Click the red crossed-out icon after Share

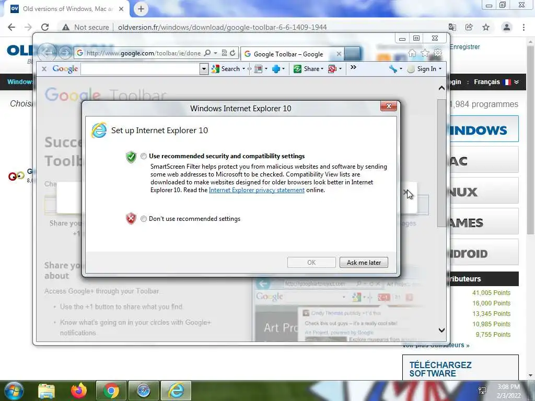coord(332,69)
